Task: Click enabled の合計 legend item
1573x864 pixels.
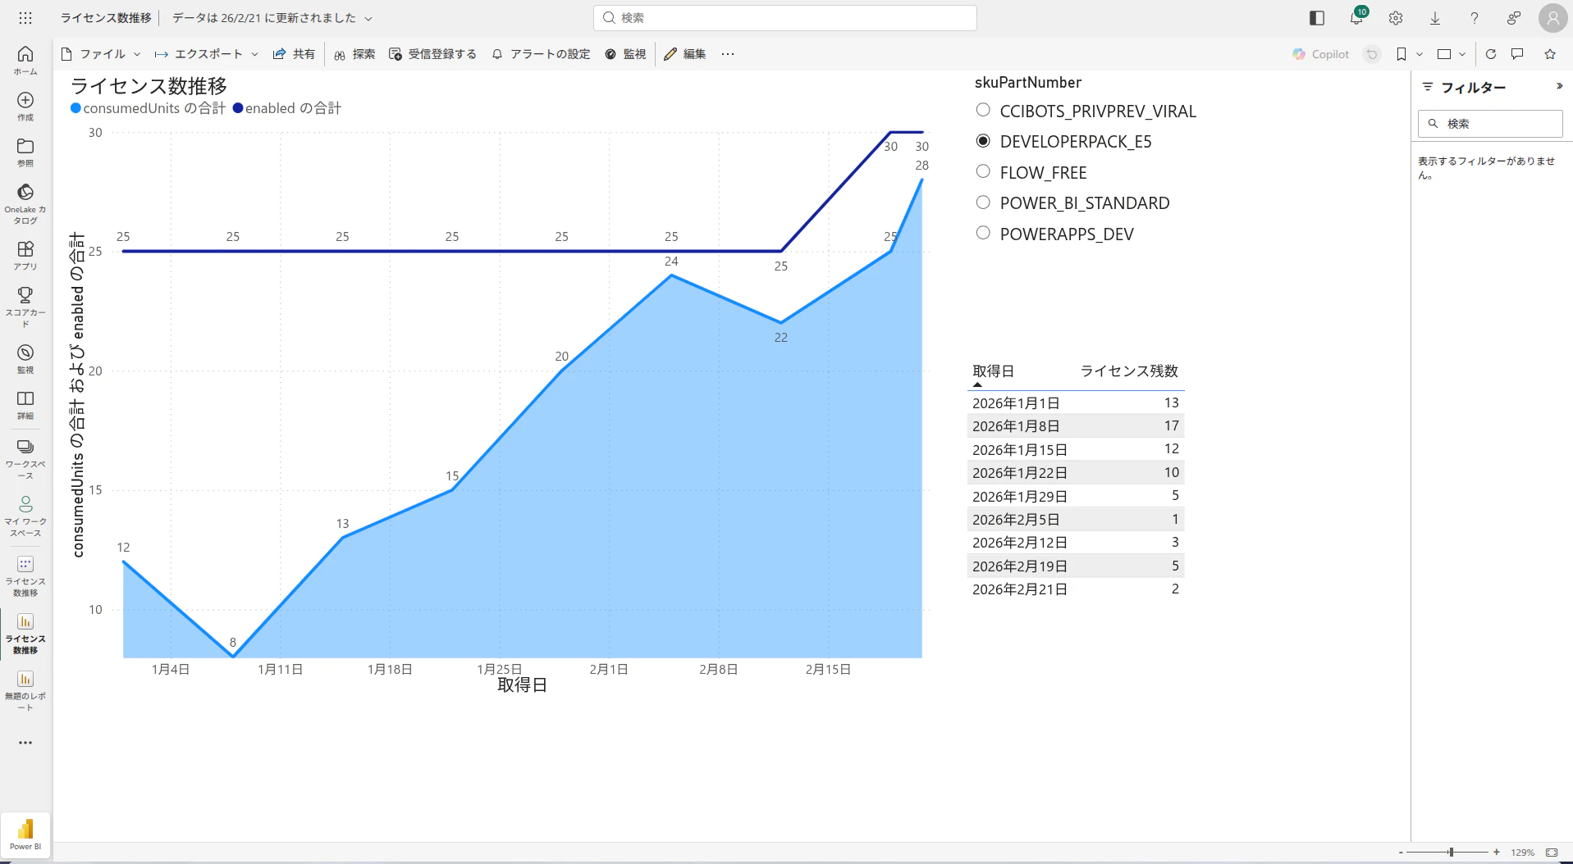Action: click(287, 108)
